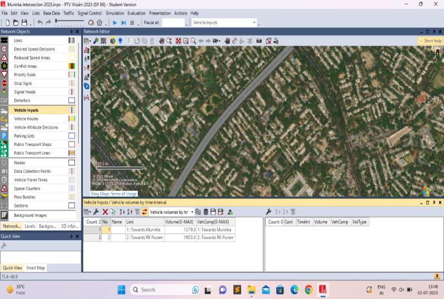Screen dimensions: 444x299
Task: Click the Nodes graphic parameter box
Action: [72, 163]
